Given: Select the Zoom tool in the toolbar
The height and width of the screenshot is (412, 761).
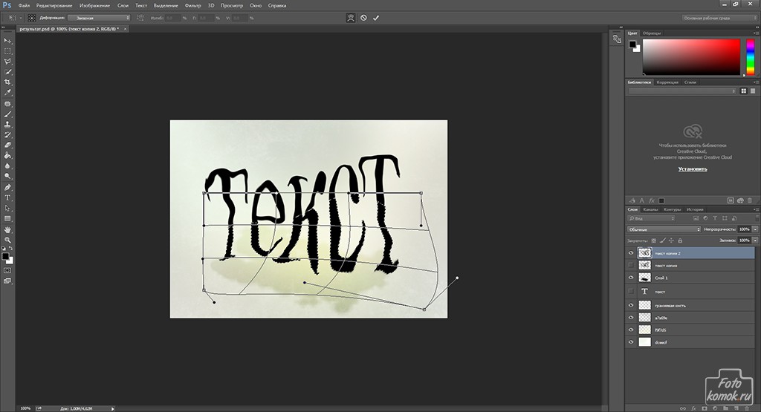Looking at the screenshot, I should click(x=8, y=240).
